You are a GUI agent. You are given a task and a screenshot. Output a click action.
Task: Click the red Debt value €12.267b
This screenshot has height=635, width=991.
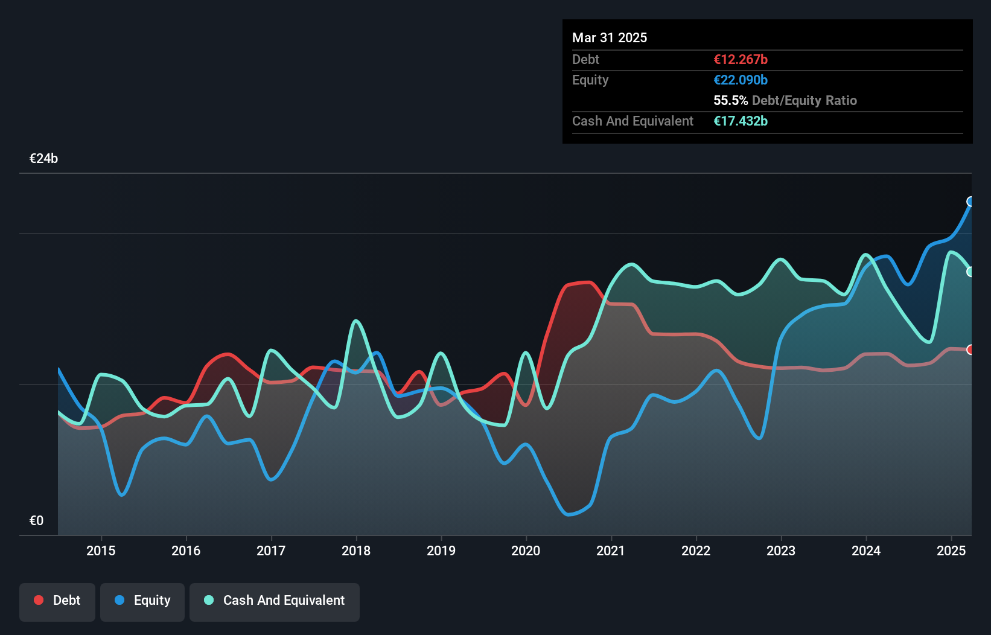[740, 59]
